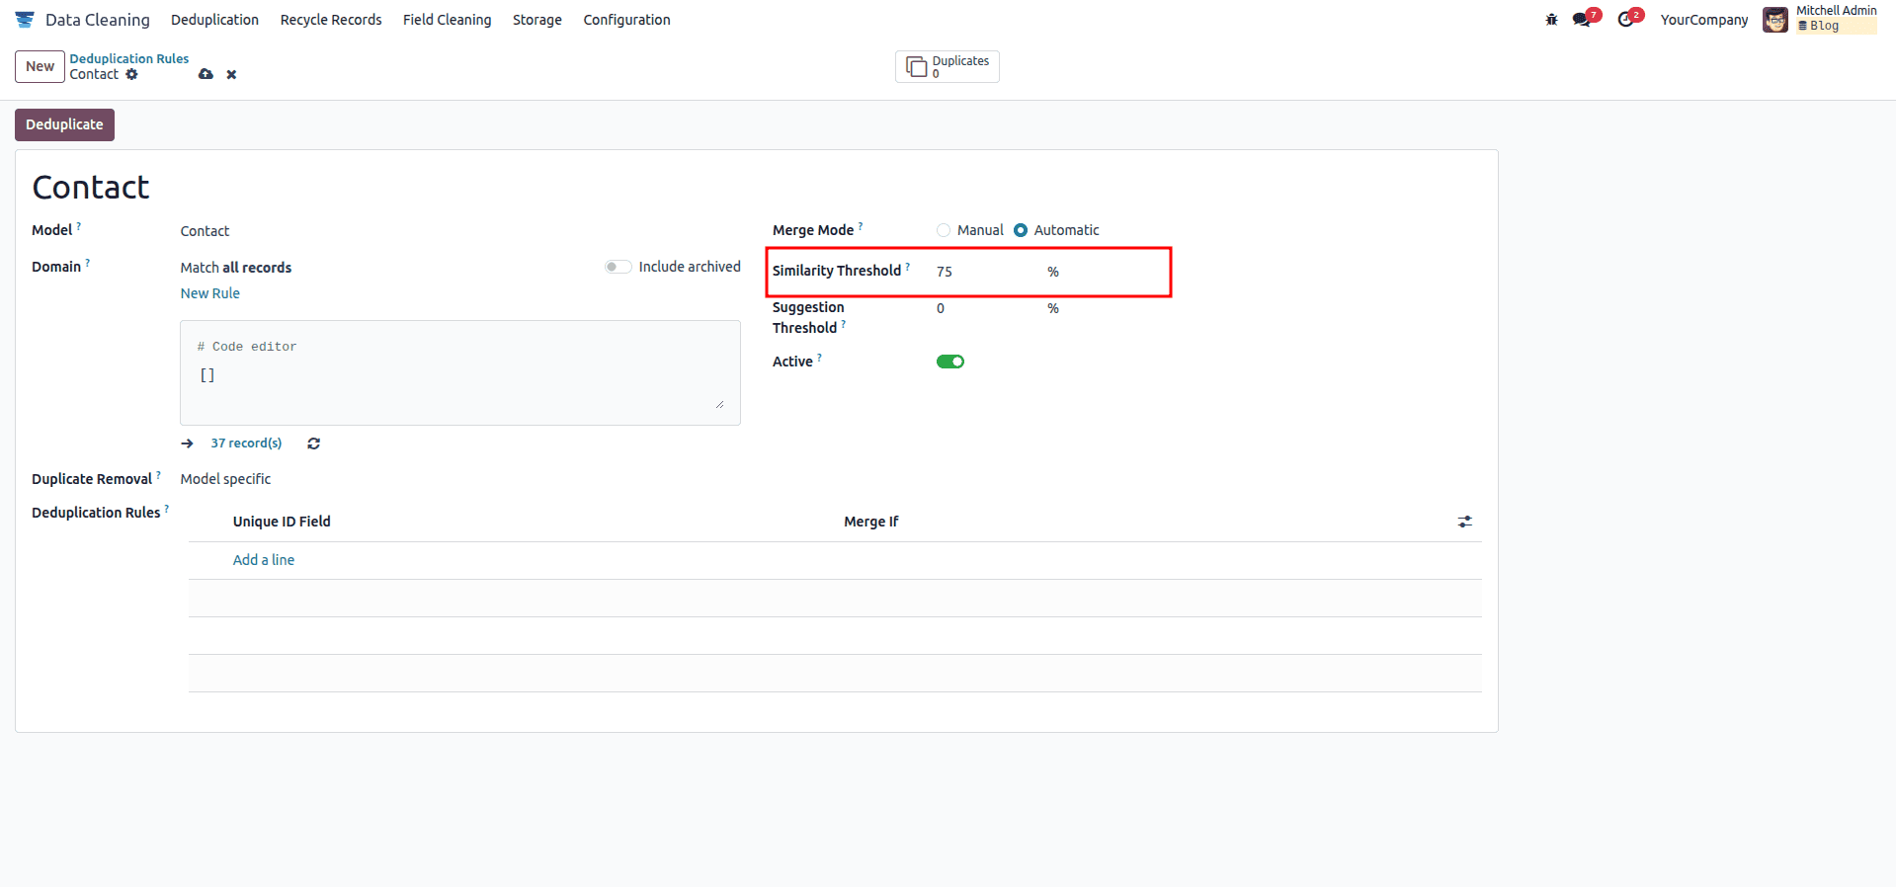Select Manual merge mode

coord(944,230)
